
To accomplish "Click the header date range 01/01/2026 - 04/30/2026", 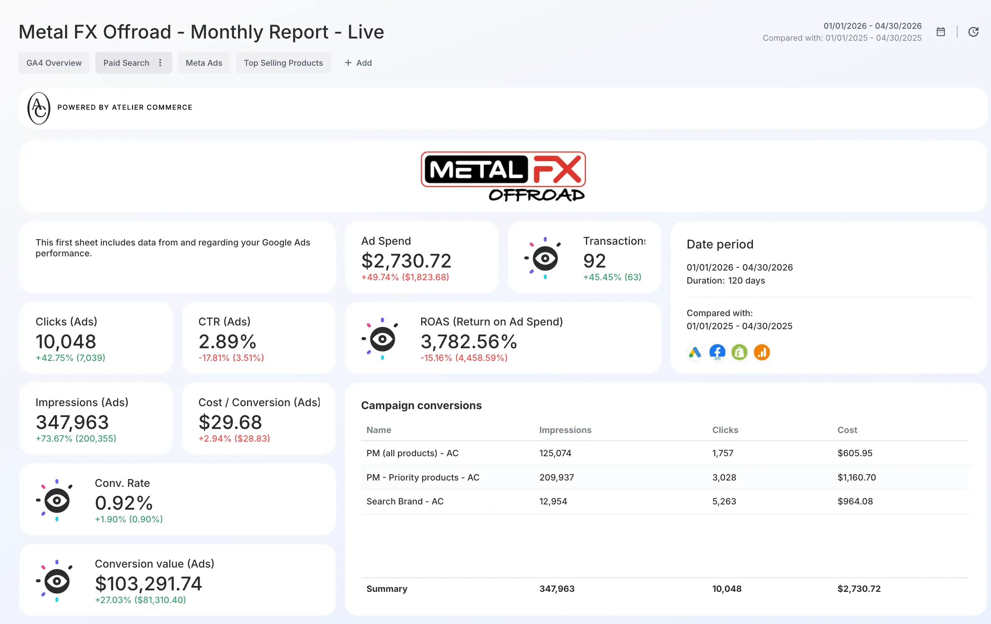I will [x=872, y=25].
